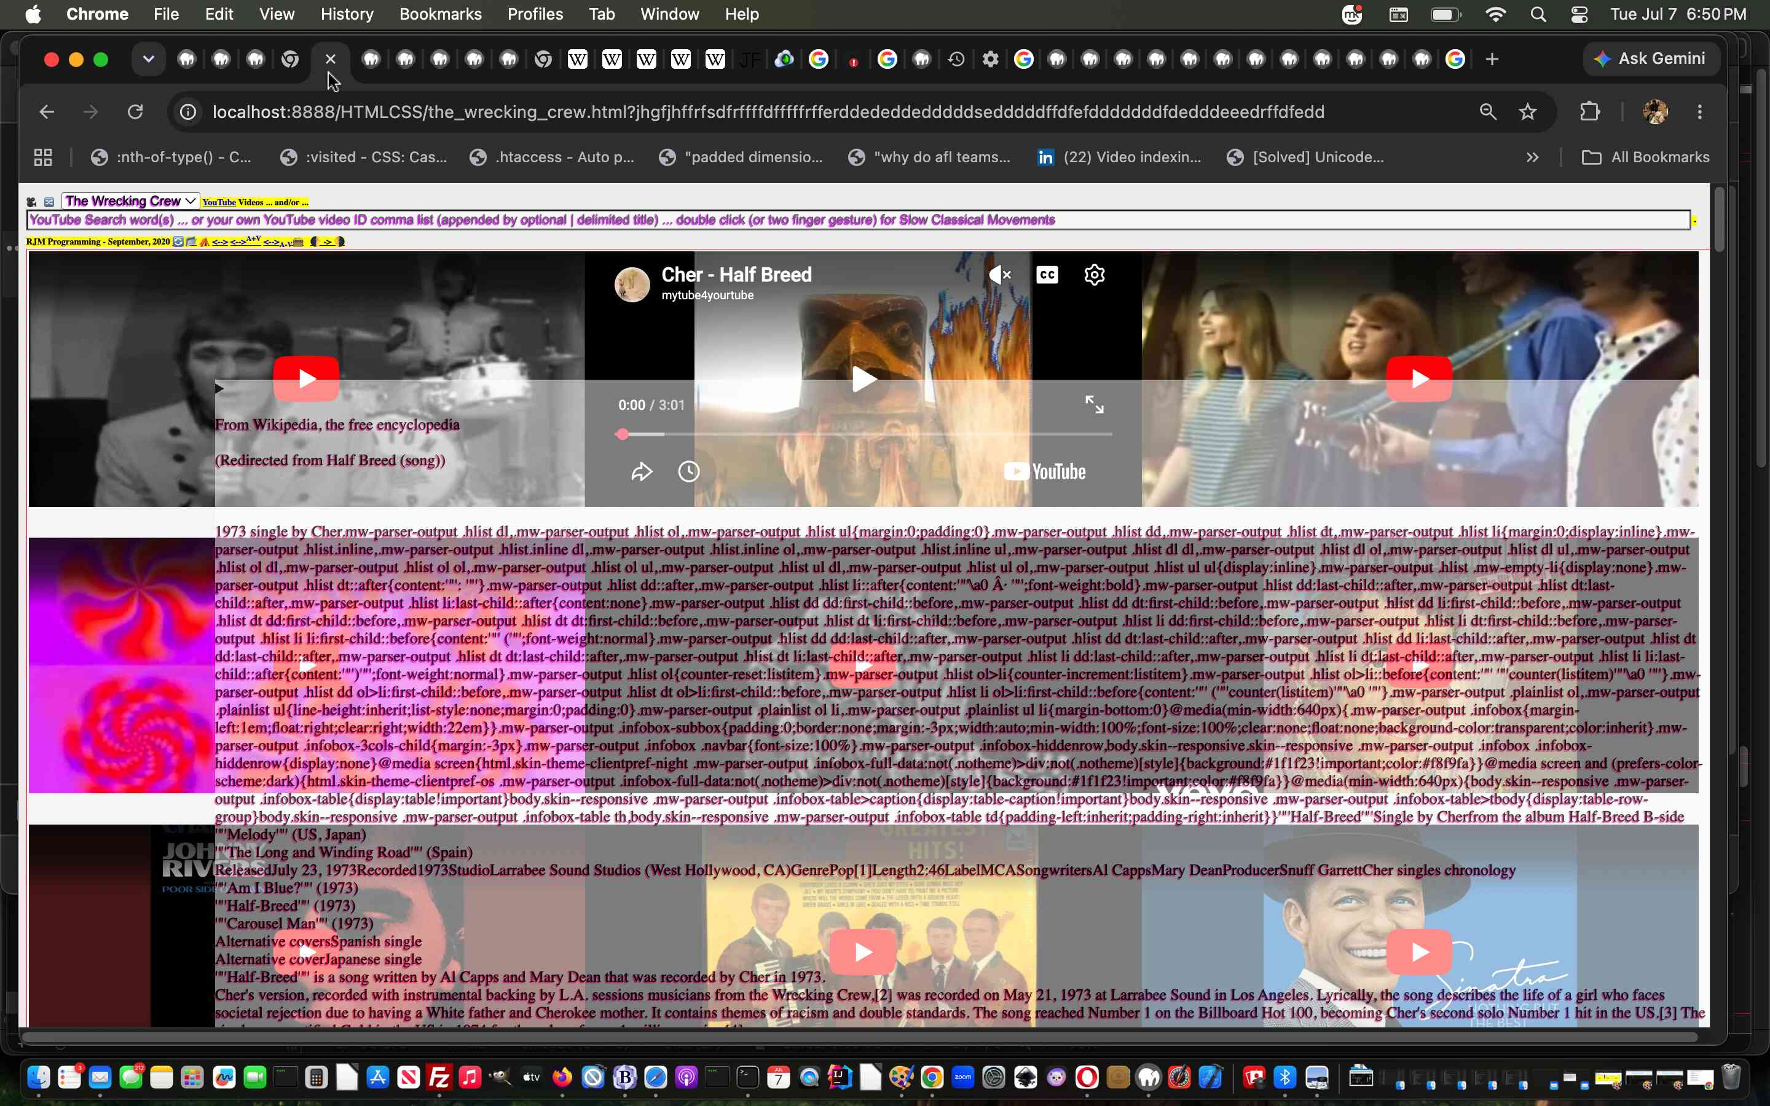Open the Edit menu
This screenshot has width=1770, height=1106.
click(219, 14)
